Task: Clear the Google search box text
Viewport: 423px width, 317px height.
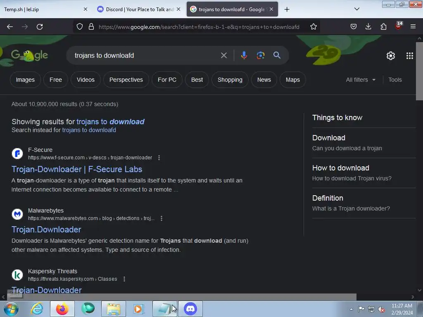Action: click(223, 55)
